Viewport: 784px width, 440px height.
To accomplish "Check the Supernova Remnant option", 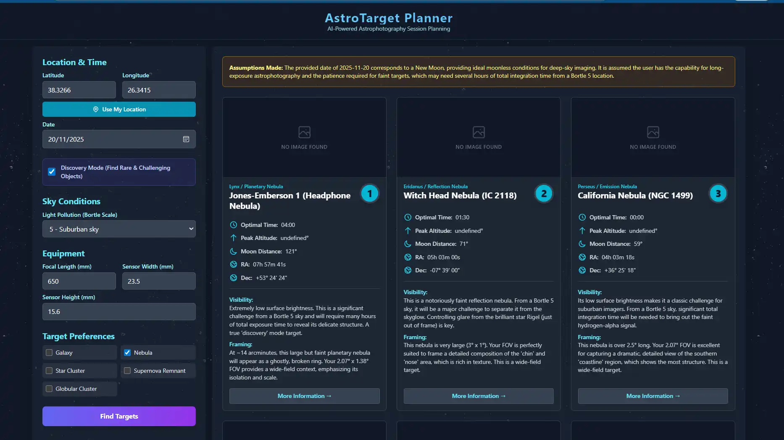I will [127, 371].
